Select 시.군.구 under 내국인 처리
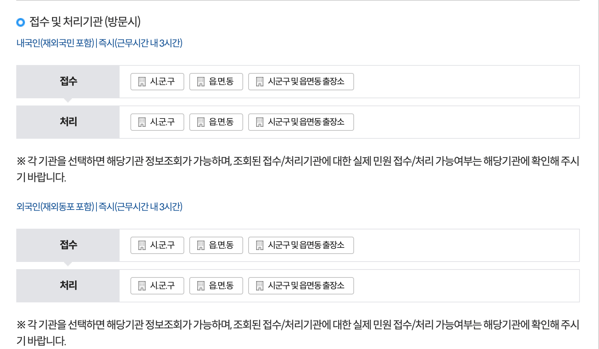The image size is (599, 349). (157, 122)
